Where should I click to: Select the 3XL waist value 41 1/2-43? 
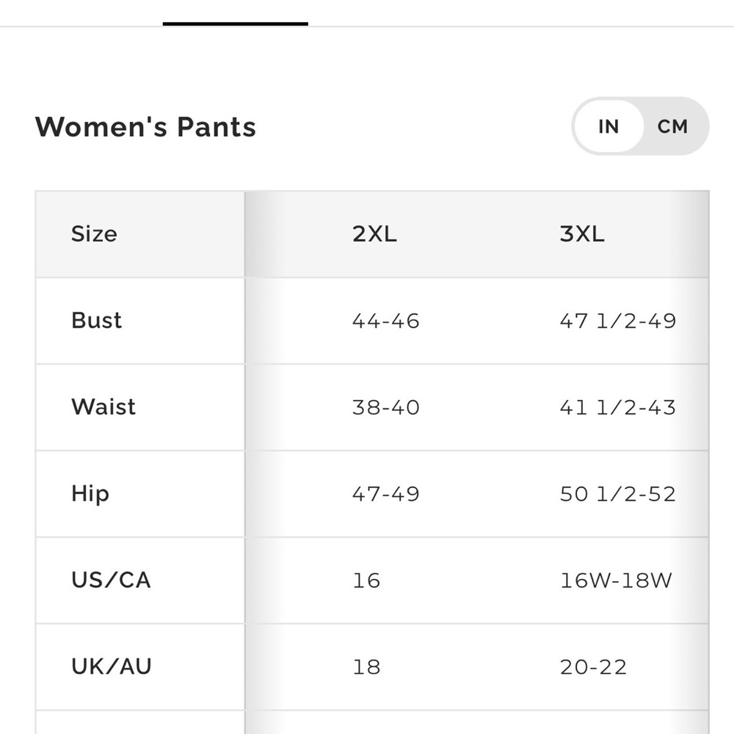617,407
